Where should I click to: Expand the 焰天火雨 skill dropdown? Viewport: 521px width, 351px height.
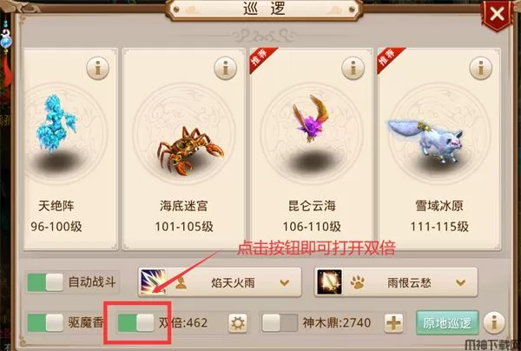click(285, 283)
